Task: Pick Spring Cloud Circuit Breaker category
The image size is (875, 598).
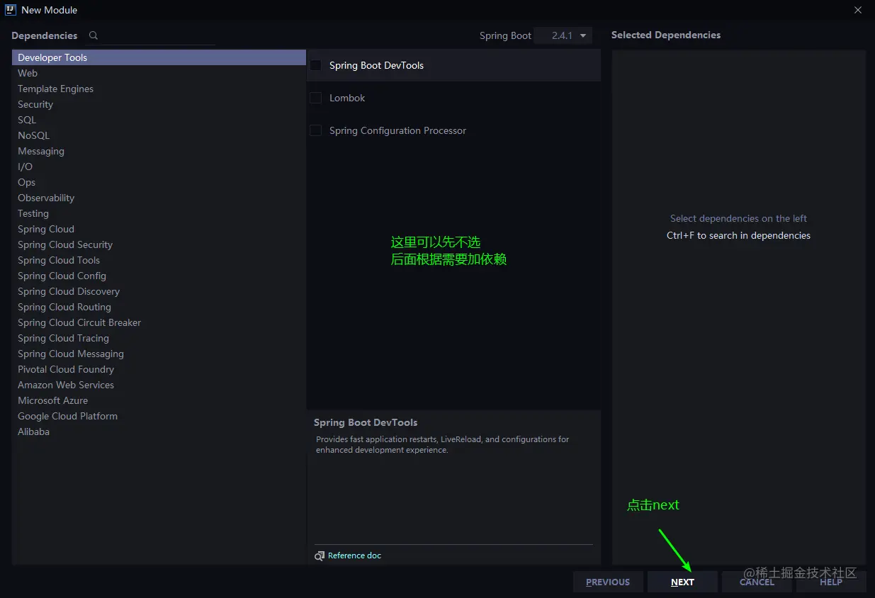Action: (159, 322)
